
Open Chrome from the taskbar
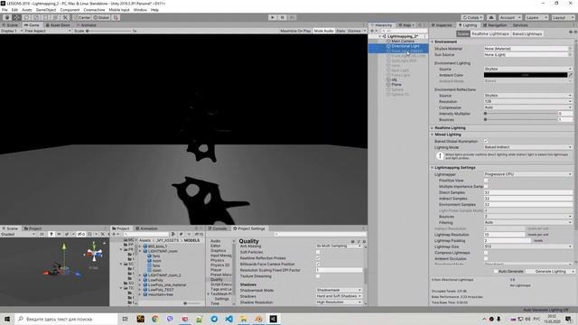[x=155, y=319]
